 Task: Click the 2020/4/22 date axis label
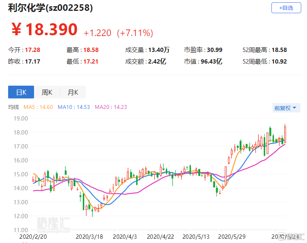(x=160, y=237)
